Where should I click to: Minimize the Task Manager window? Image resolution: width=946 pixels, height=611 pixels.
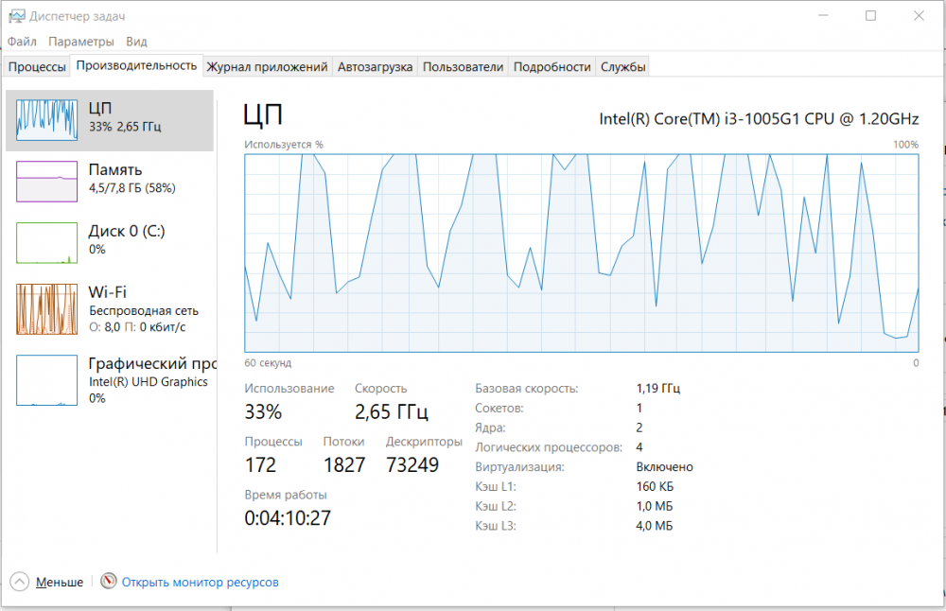[823, 16]
